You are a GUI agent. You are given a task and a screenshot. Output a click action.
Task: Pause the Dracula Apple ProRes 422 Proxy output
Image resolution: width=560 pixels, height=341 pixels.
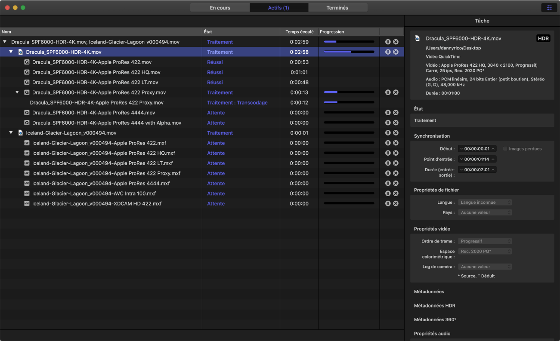[x=388, y=92]
